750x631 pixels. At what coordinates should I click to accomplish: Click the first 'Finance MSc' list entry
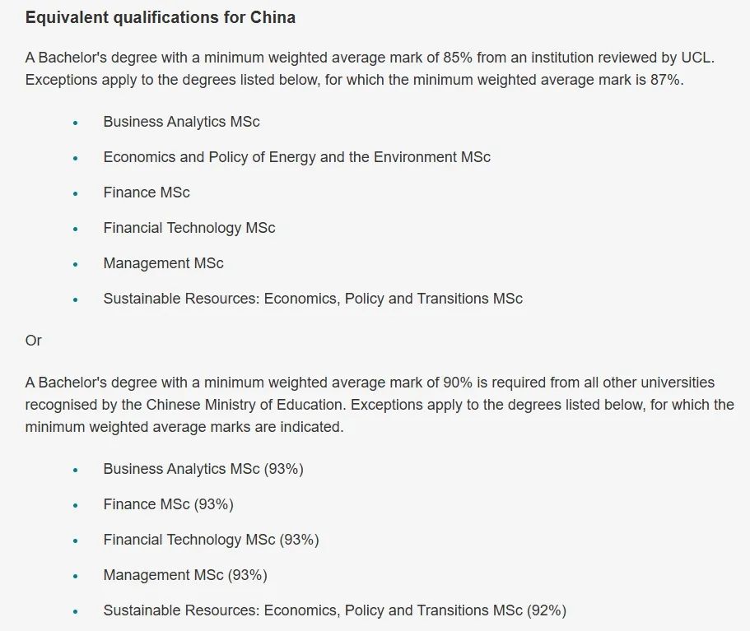click(147, 193)
